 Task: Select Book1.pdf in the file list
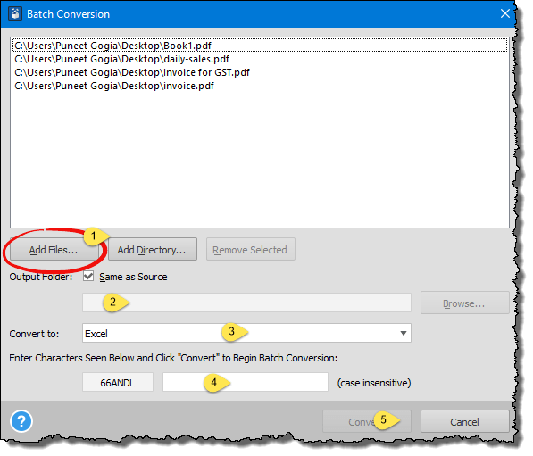(x=260, y=46)
